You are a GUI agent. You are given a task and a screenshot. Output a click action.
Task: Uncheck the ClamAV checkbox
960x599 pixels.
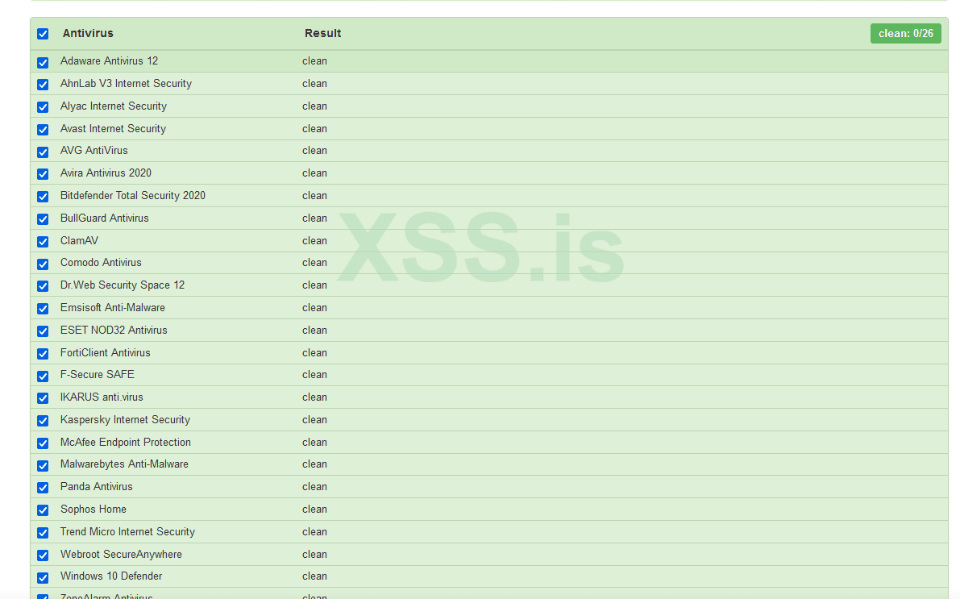click(x=43, y=242)
